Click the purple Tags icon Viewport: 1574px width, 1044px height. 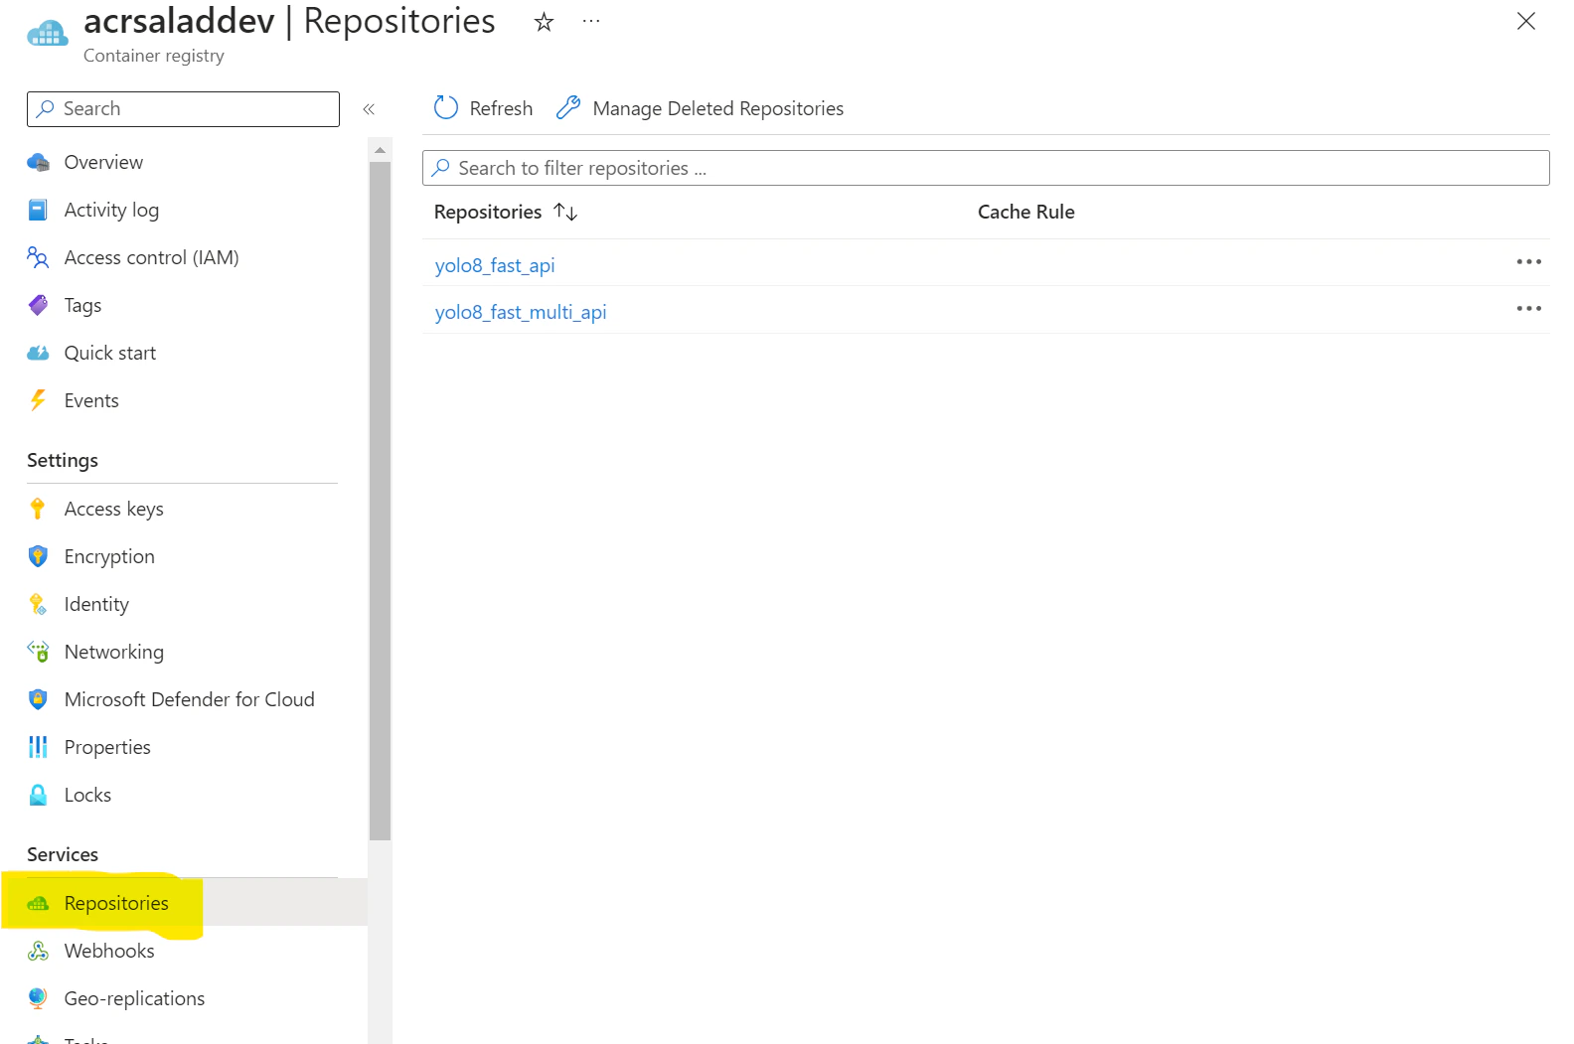pyautogui.click(x=38, y=305)
